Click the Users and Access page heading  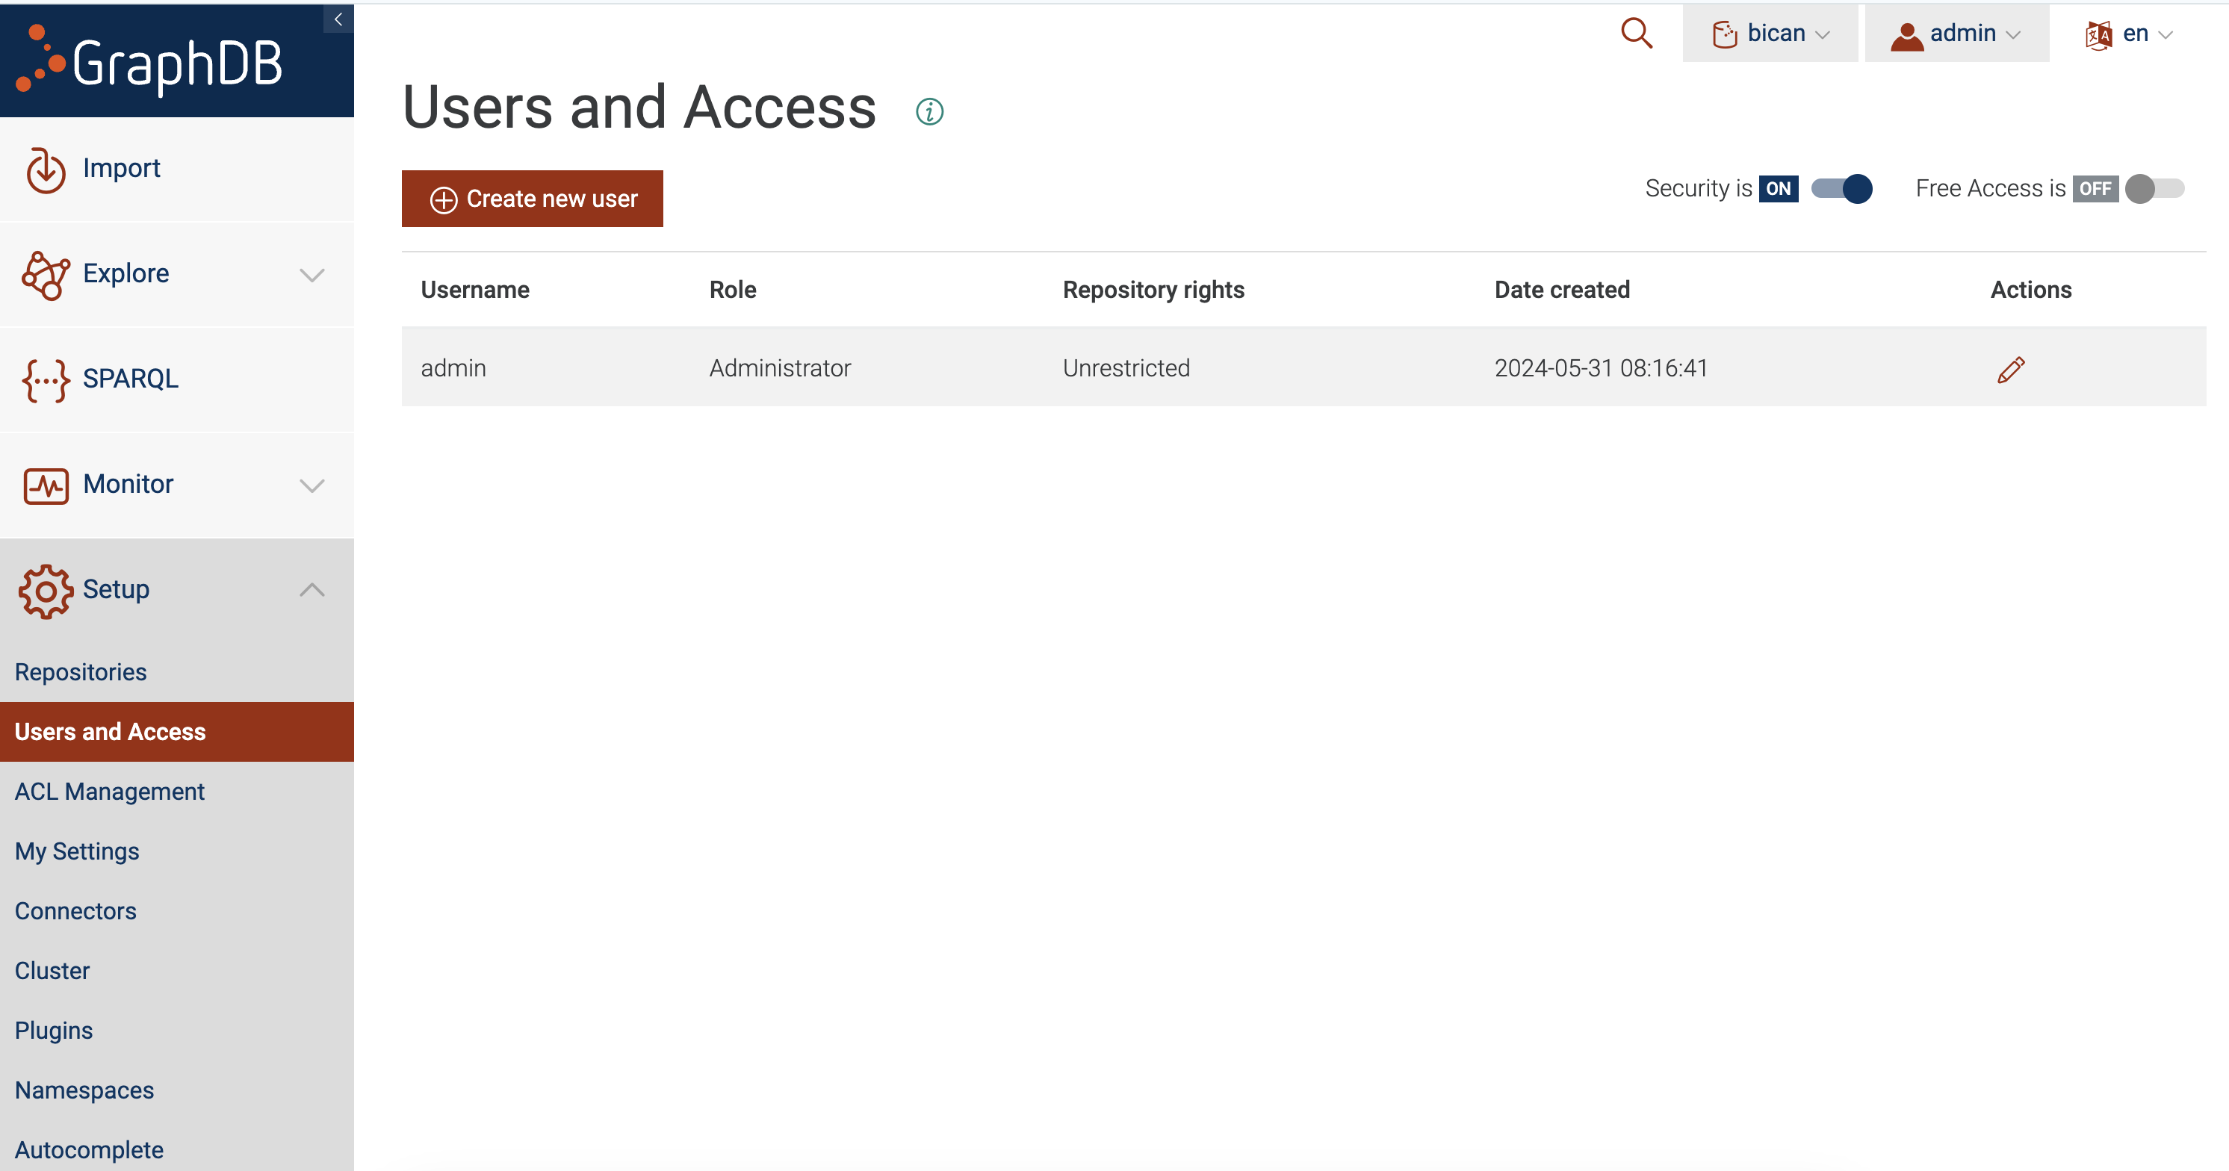[639, 108]
